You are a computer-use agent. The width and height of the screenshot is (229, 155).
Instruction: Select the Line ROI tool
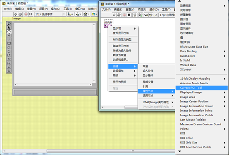(9, 39)
